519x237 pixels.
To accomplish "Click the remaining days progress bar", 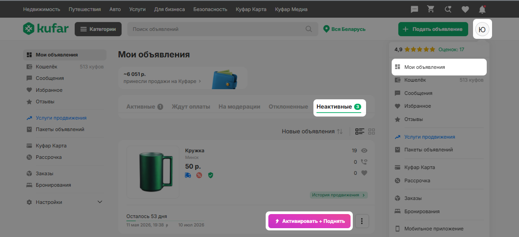I will (165, 221).
